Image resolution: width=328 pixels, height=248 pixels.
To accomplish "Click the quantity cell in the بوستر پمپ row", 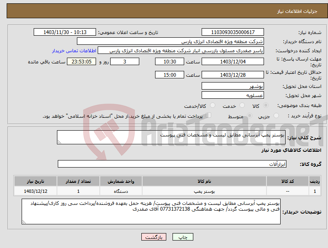I will 78,191.
